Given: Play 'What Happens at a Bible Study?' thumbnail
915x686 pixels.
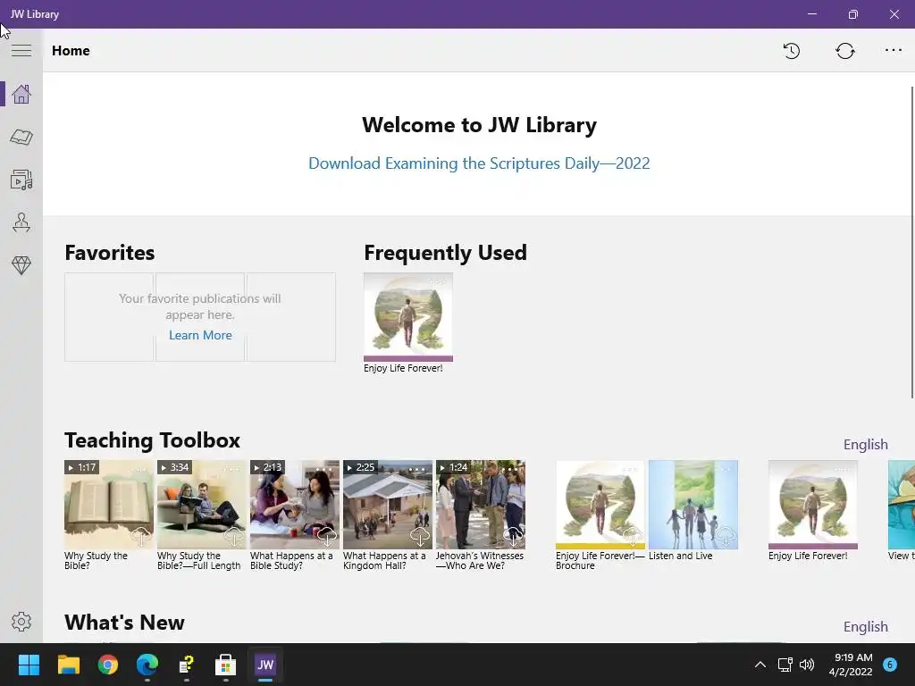Looking at the screenshot, I should (x=295, y=505).
